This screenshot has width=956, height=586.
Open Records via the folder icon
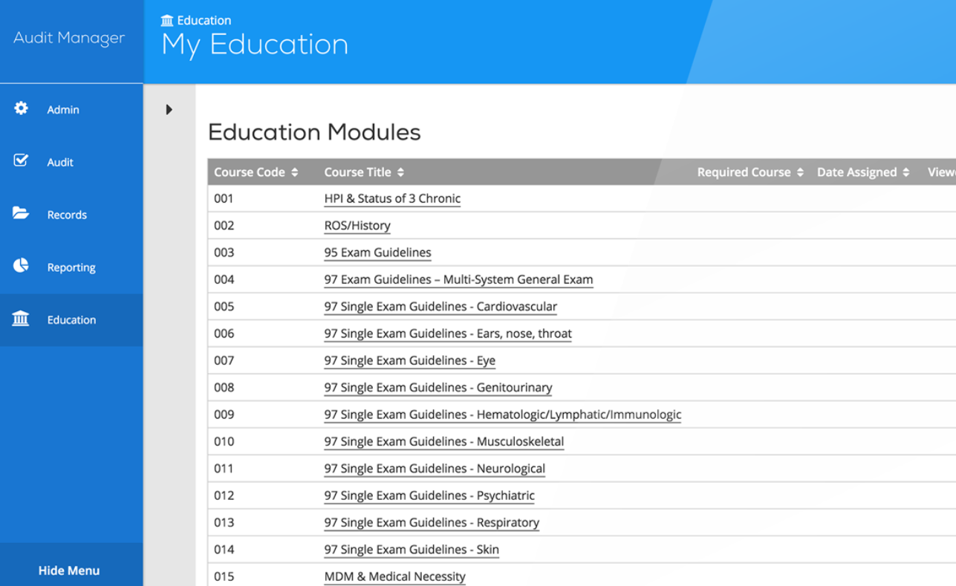(21, 213)
